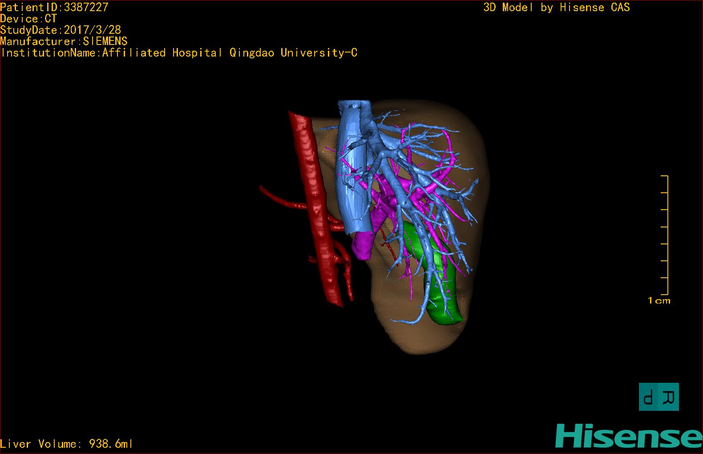Viewport: 703px width, 454px height.
Task: Select the green gallbladder structure in the model
Action: [x=439, y=277]
